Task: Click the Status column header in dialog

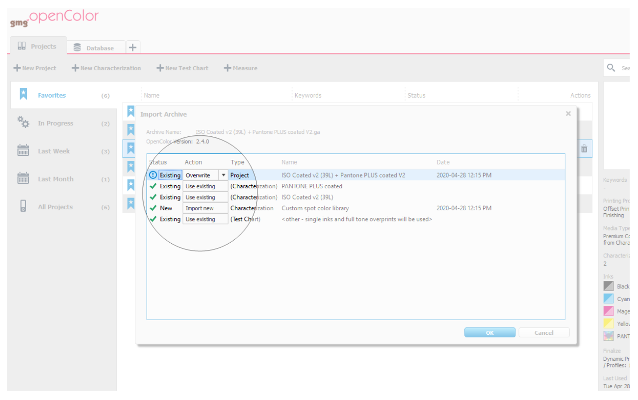Action: 158,162
